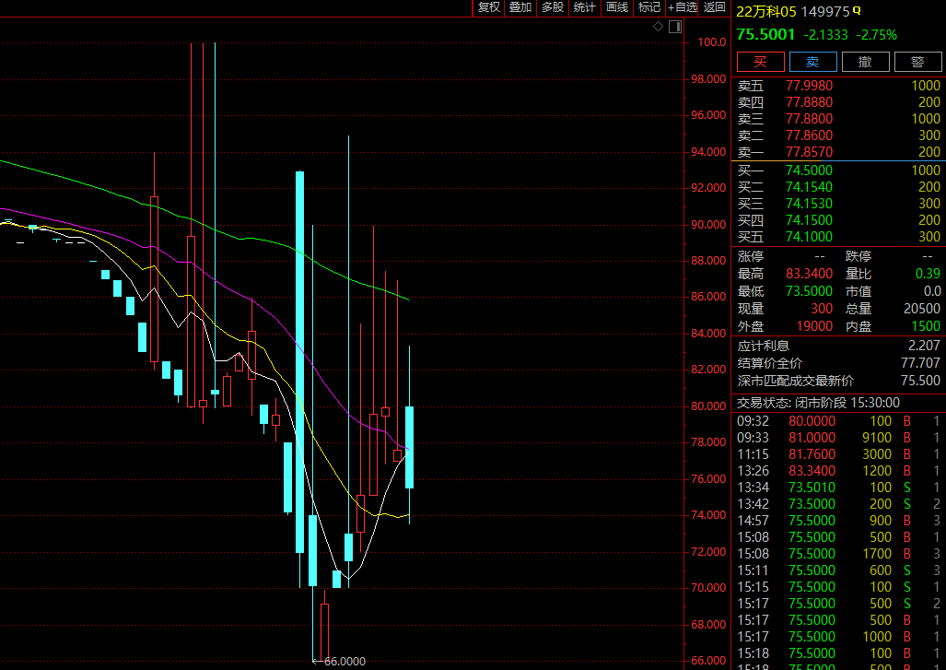Click the 66.0000 low price marker
Viewport: 946px width, 670px height.
tap(345, 662)
